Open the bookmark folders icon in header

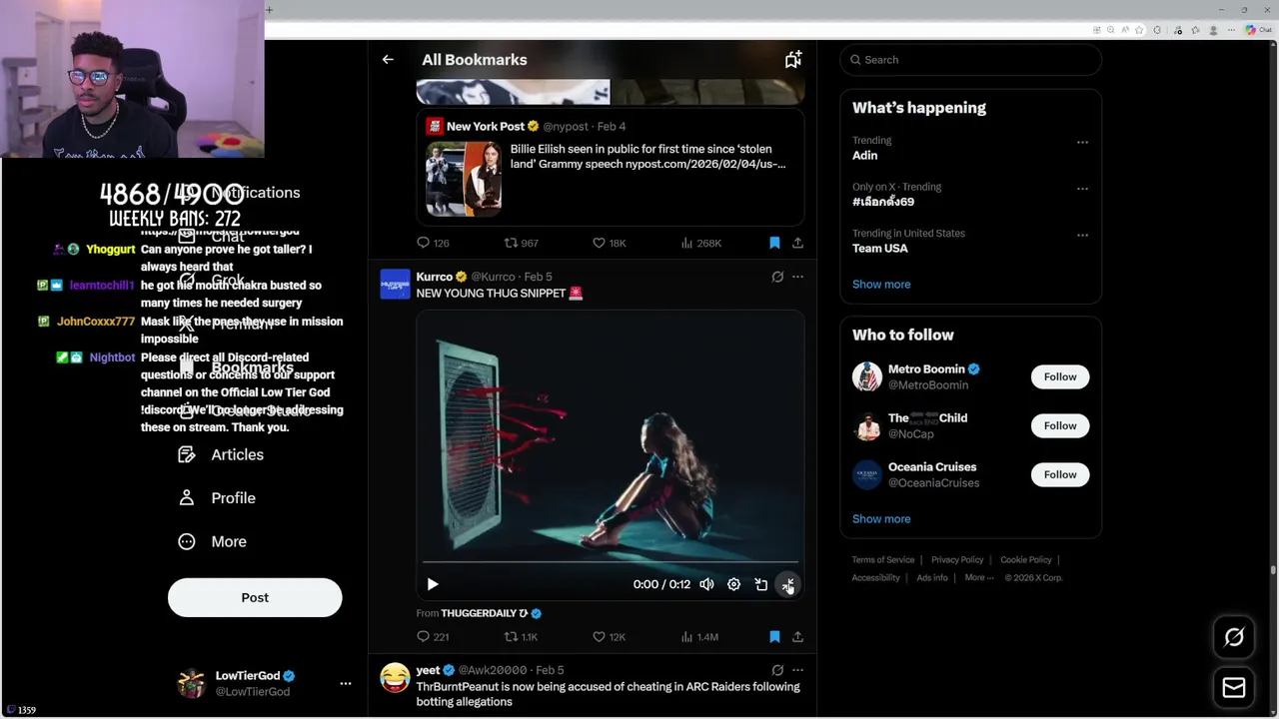coord(793,60)
